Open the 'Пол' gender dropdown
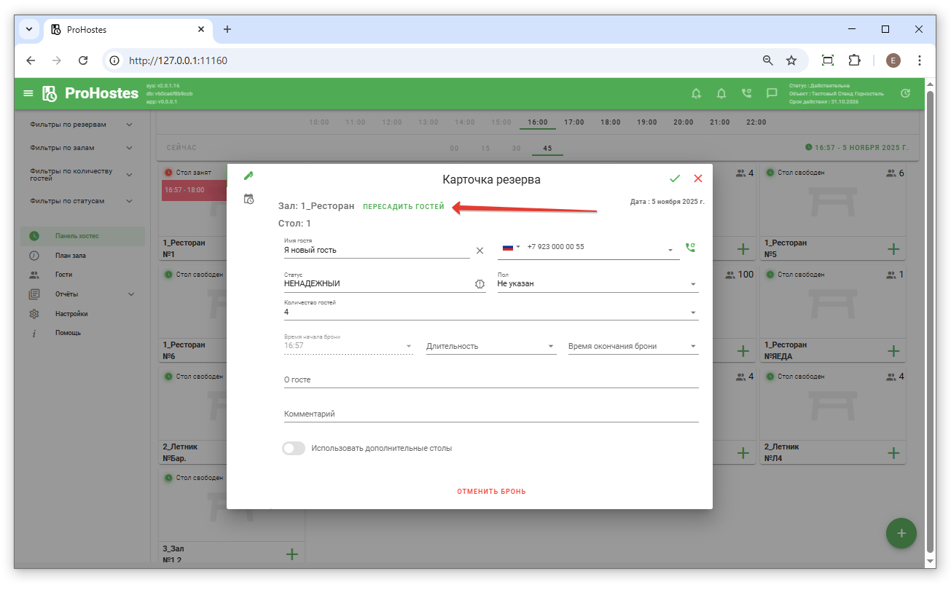This screenshot has width=951, height=590. (598, 284)
